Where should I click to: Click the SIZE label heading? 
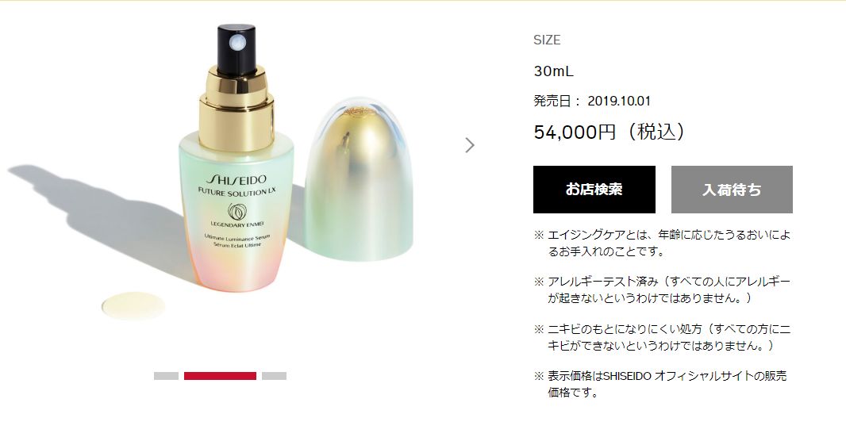(547, 40)
